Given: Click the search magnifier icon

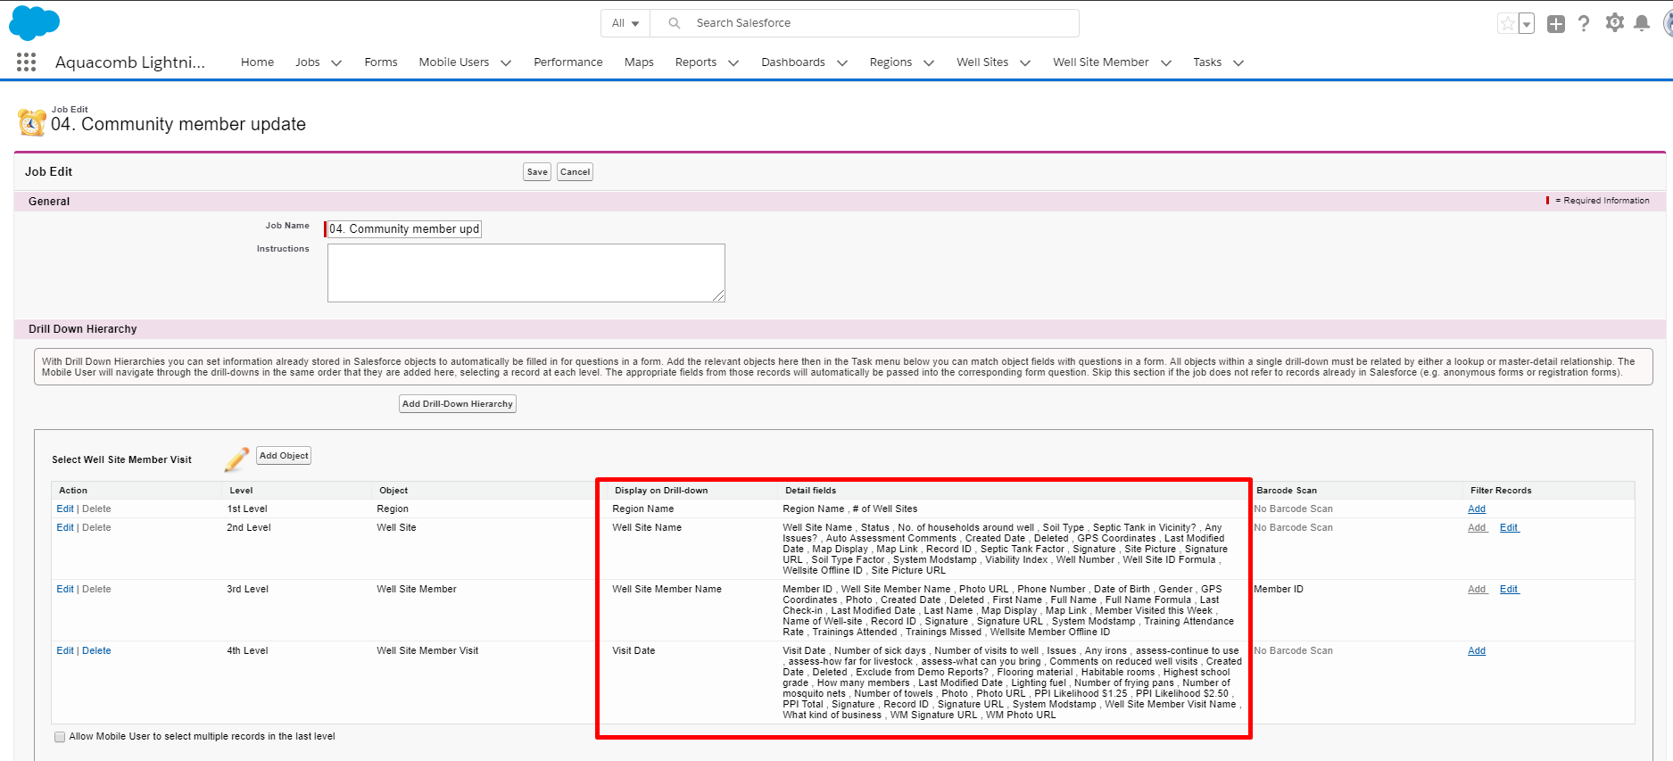Looking at the screenshot, I should pyautogui.click(x=675, y=23).
